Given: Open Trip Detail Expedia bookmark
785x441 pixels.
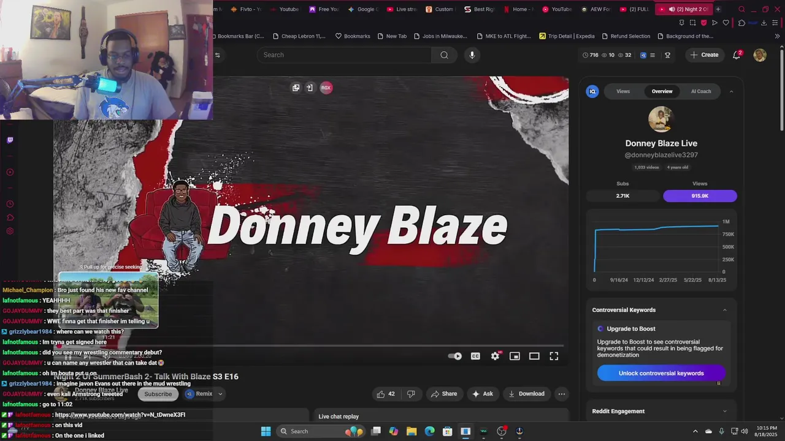Looking at the screenshot, I should [x=567, y=36].
